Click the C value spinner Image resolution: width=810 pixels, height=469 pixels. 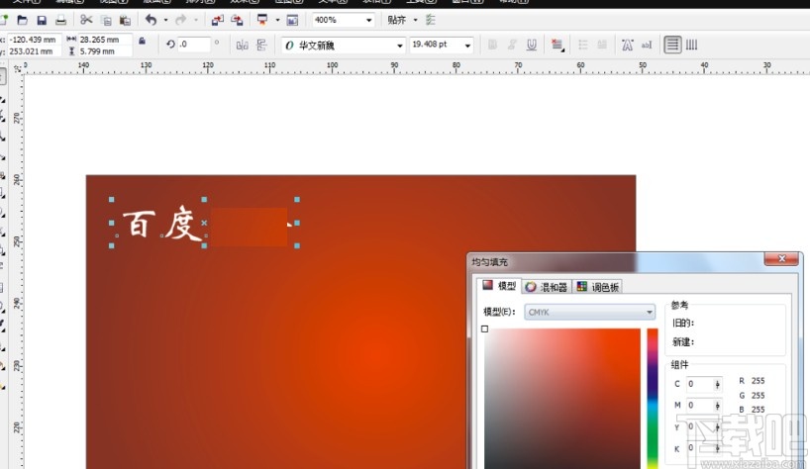pyautogui.click(x=717, y=384)
